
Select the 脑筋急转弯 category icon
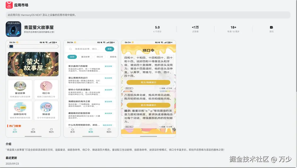pyautogui.click(x=20, y=107)
